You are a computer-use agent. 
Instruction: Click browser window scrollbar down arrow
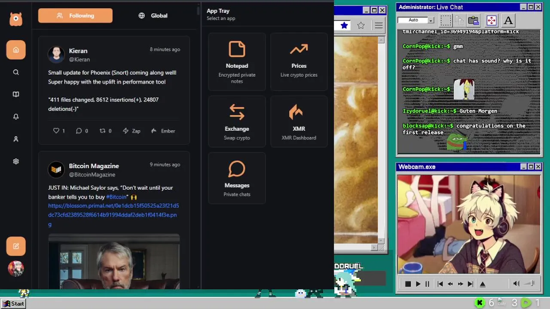pyautogui.click(x=381, y=241)
